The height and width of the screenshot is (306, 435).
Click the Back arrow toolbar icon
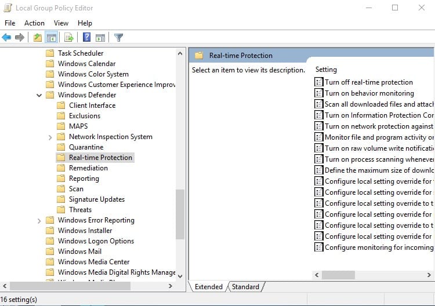(6, 38)
